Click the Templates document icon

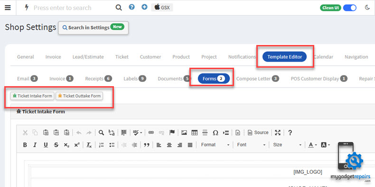238,133
